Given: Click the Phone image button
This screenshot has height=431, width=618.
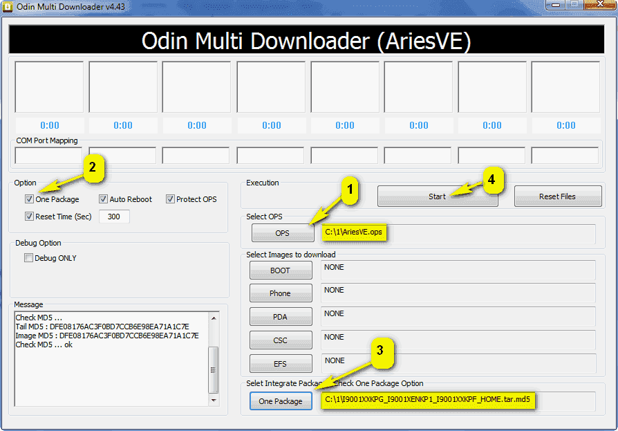Looking at the screenshot, I should [281, 293].
